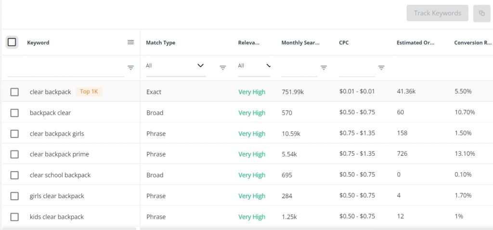Screen dimensions: 493x230
Task: Tick the 'kids clear backpack' checkbox
Action: (14, 217)
